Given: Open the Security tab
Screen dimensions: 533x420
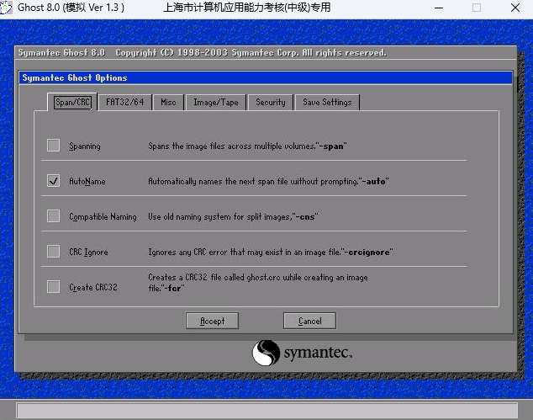Looking at the screenshot, I should pos(271,102).
